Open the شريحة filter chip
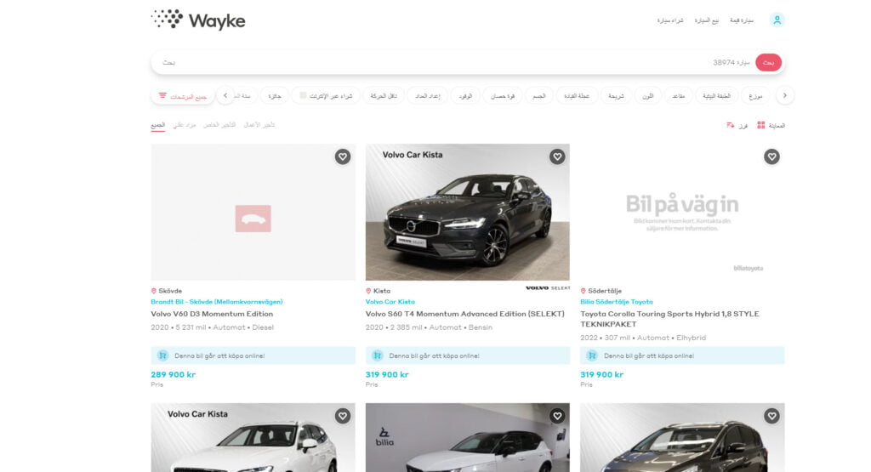 pos(616,95)
